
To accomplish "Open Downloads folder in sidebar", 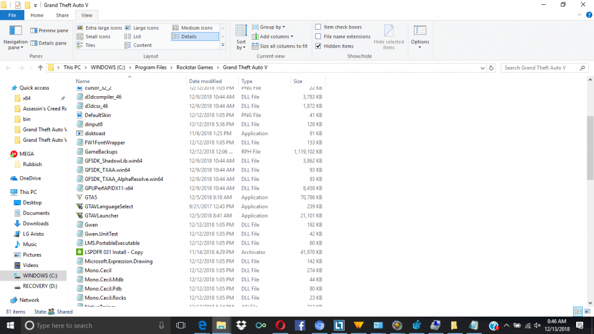I will (x=36, y=224).
